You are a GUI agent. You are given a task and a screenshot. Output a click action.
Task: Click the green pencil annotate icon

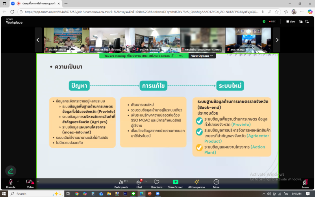point(11,171)
